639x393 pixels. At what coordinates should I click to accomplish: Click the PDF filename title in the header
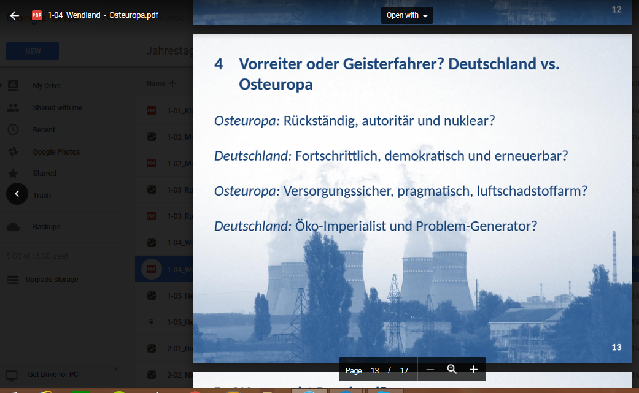[103, 15]
